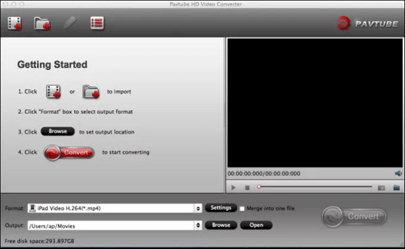
Task: Click the 00:00:00:000 timecode display
Action: pos(264,174)
